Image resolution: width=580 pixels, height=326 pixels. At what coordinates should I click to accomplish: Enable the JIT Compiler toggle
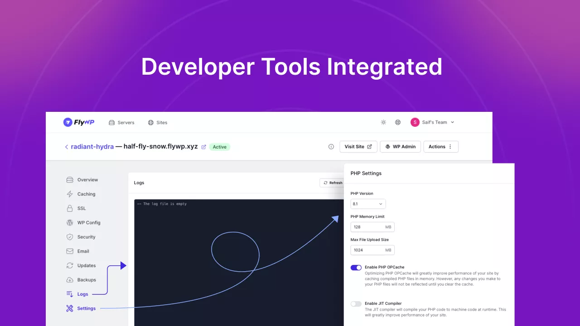(x=356, y=304)
